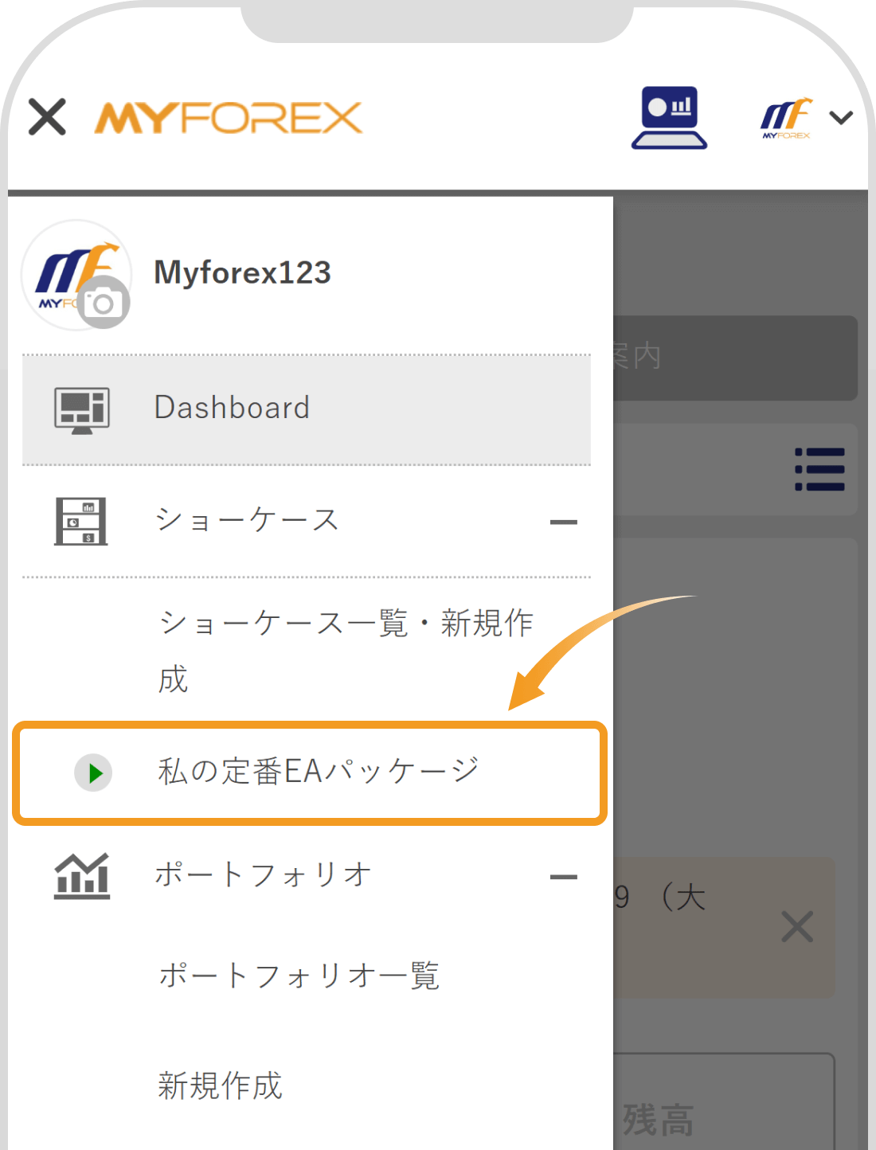Select the Dashboard menu item
This screenshot has width=876, height=1150.
(232, 407)
